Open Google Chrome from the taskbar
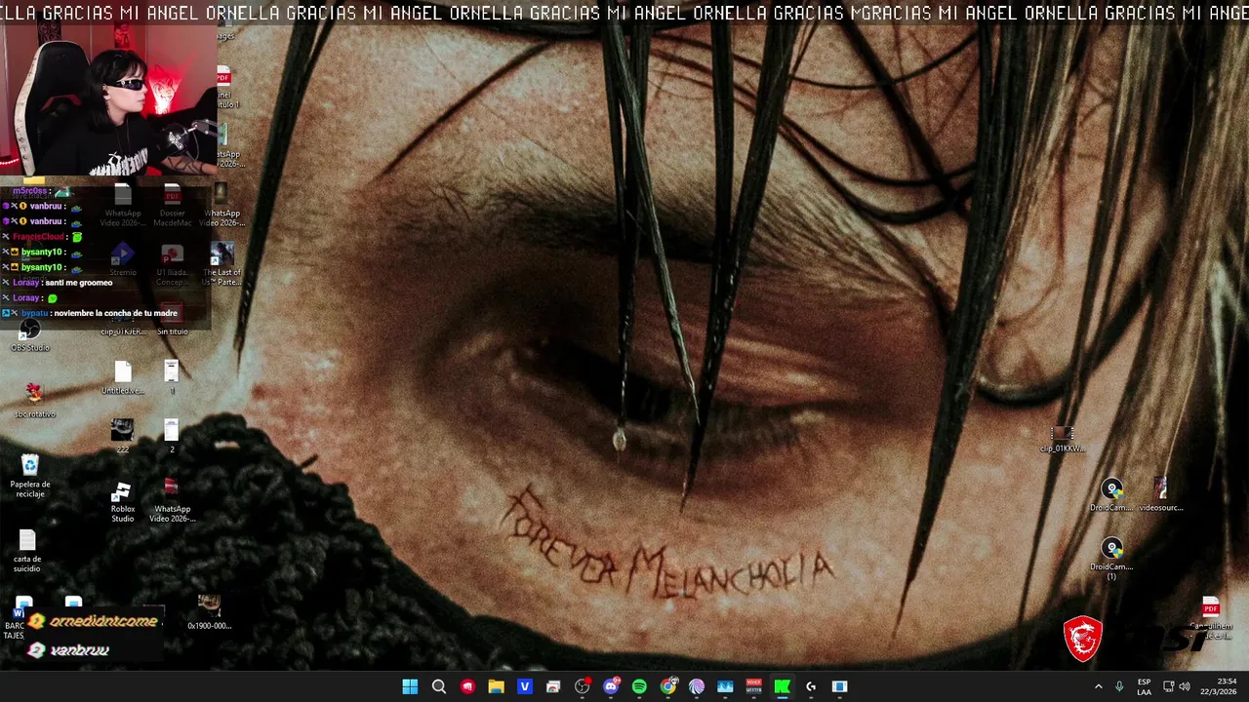This screenshot has height=702, width=1249. (x=667, y=686)
